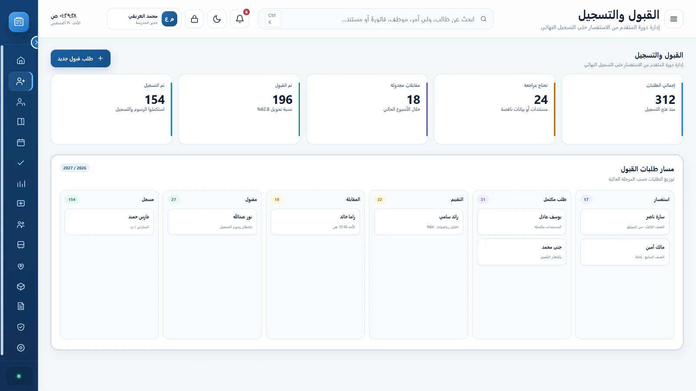
Task: Click the طلب قبول جديد button
Action: click(80, 58)
